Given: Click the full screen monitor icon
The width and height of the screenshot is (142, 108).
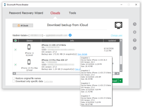Looking at the screenshot, I should pyautogui.click(x=119, y=25).
